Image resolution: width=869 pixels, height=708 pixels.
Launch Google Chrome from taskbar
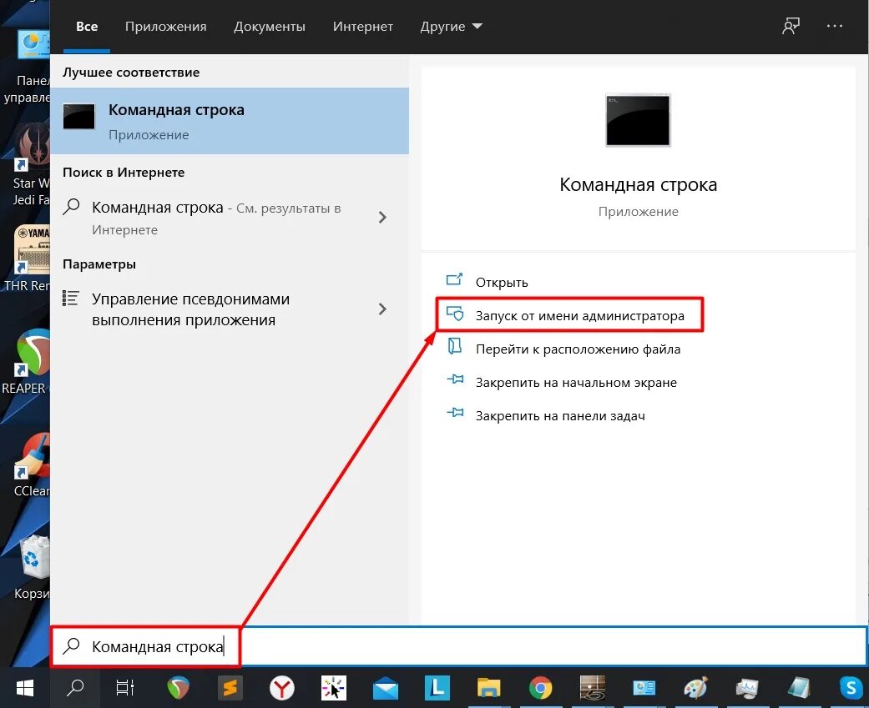[540, 688]
